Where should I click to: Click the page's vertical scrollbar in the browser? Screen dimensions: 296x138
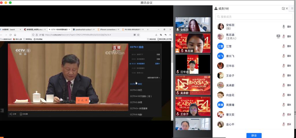pyautogui.click(x=172, y=81)
